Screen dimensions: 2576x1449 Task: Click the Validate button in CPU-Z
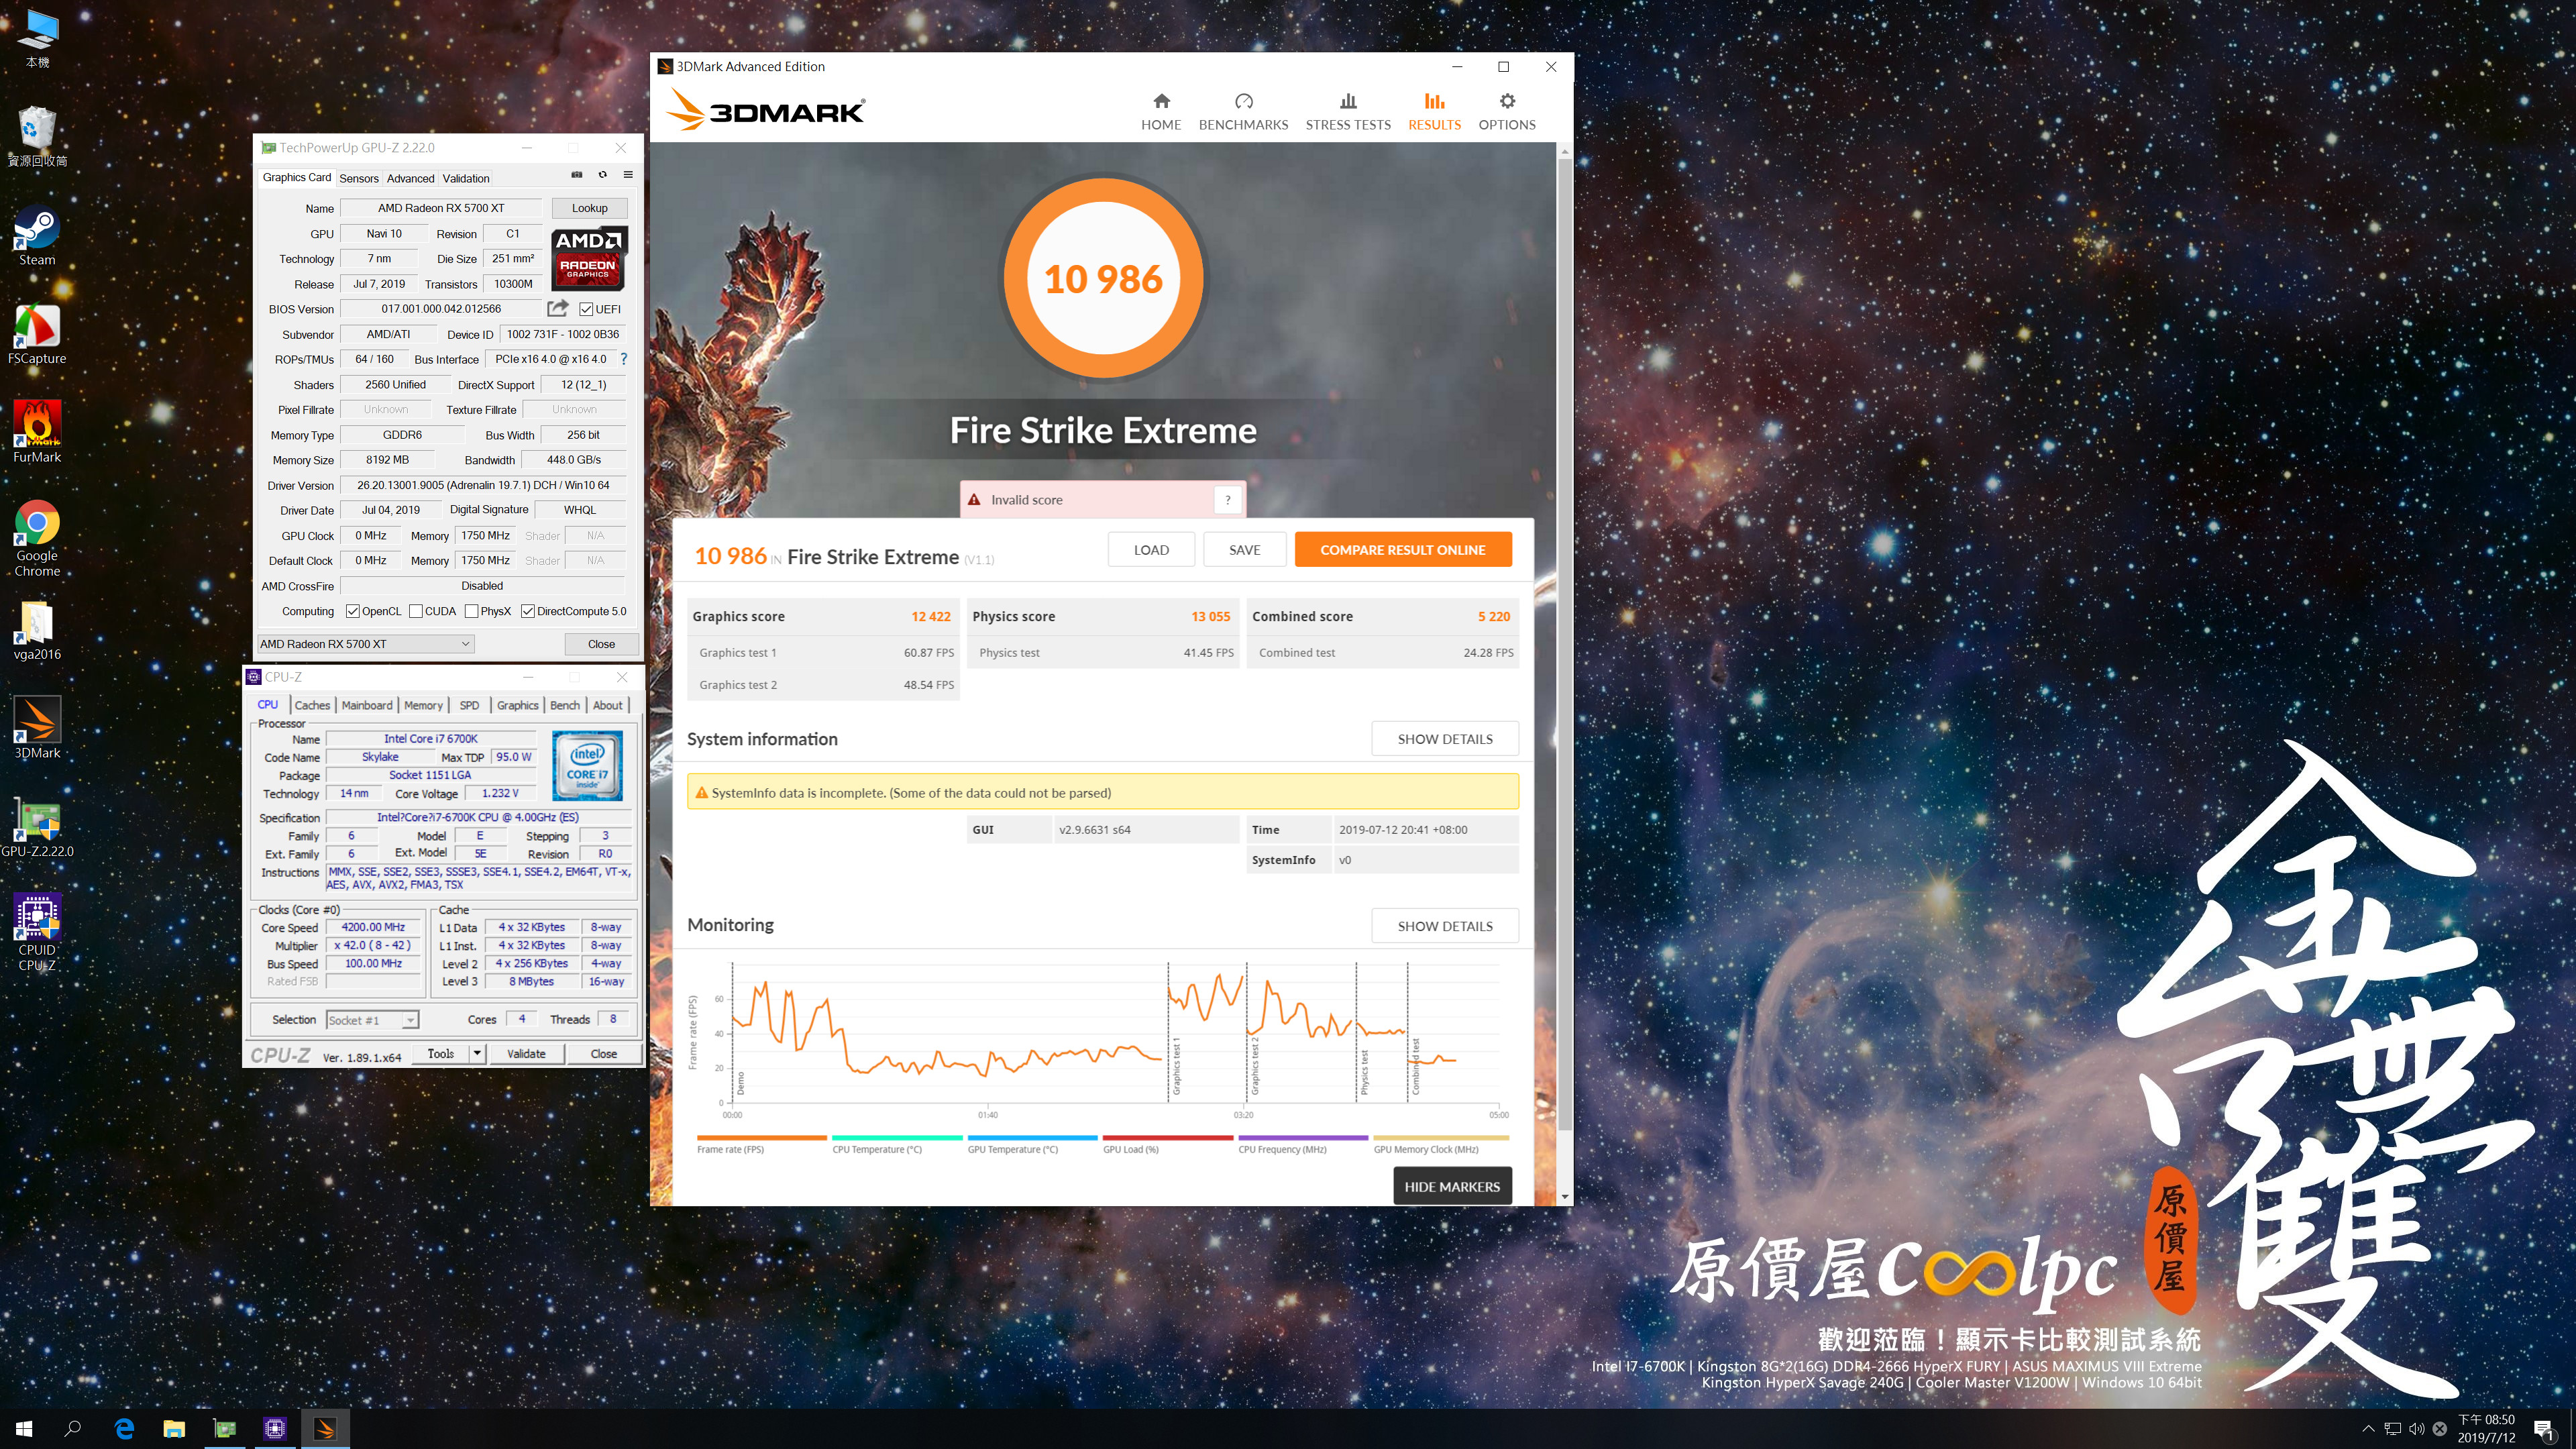(x=526, y=1053)
